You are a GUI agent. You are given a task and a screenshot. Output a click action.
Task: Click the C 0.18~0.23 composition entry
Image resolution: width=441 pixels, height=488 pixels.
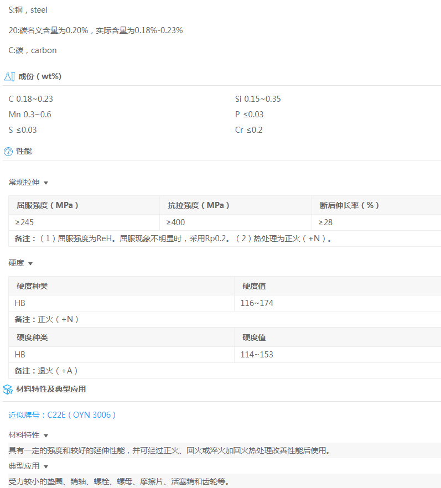(x=31, y=99)
